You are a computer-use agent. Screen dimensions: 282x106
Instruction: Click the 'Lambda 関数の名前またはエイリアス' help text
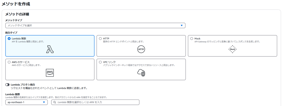[56, 97]
